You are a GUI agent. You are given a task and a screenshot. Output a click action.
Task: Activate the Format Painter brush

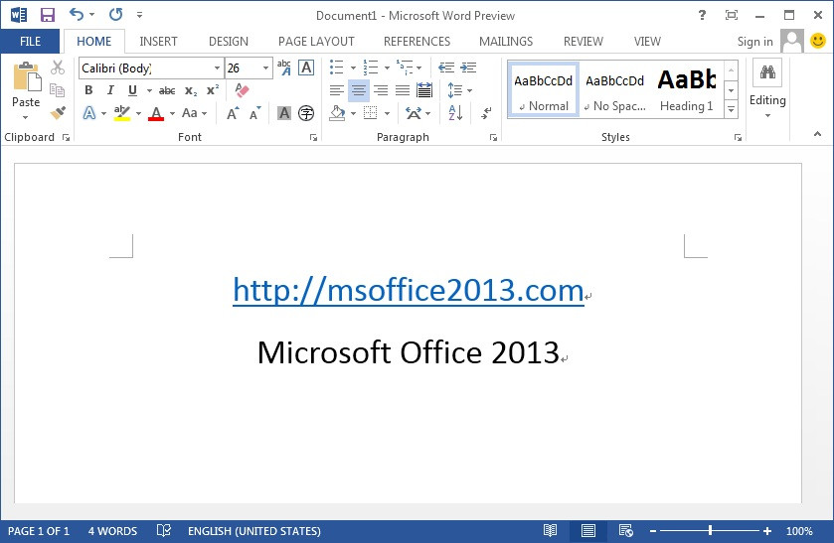(58, 112)
